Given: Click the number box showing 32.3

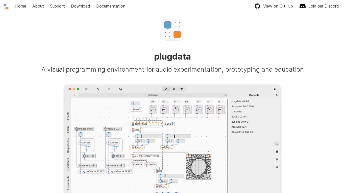Looking at the screenshot, I should [x=163, y=181].
